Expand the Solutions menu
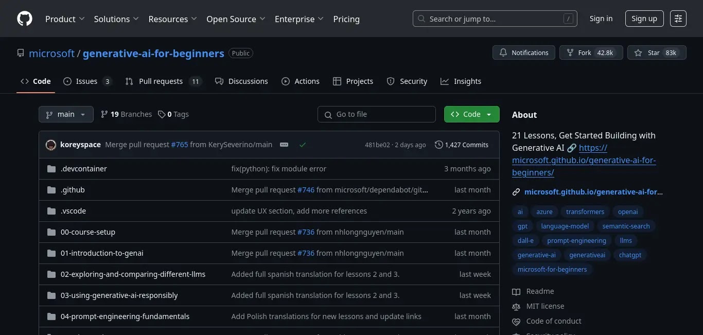The height and width of the screenshot is (335, 703). click(116, 19)
